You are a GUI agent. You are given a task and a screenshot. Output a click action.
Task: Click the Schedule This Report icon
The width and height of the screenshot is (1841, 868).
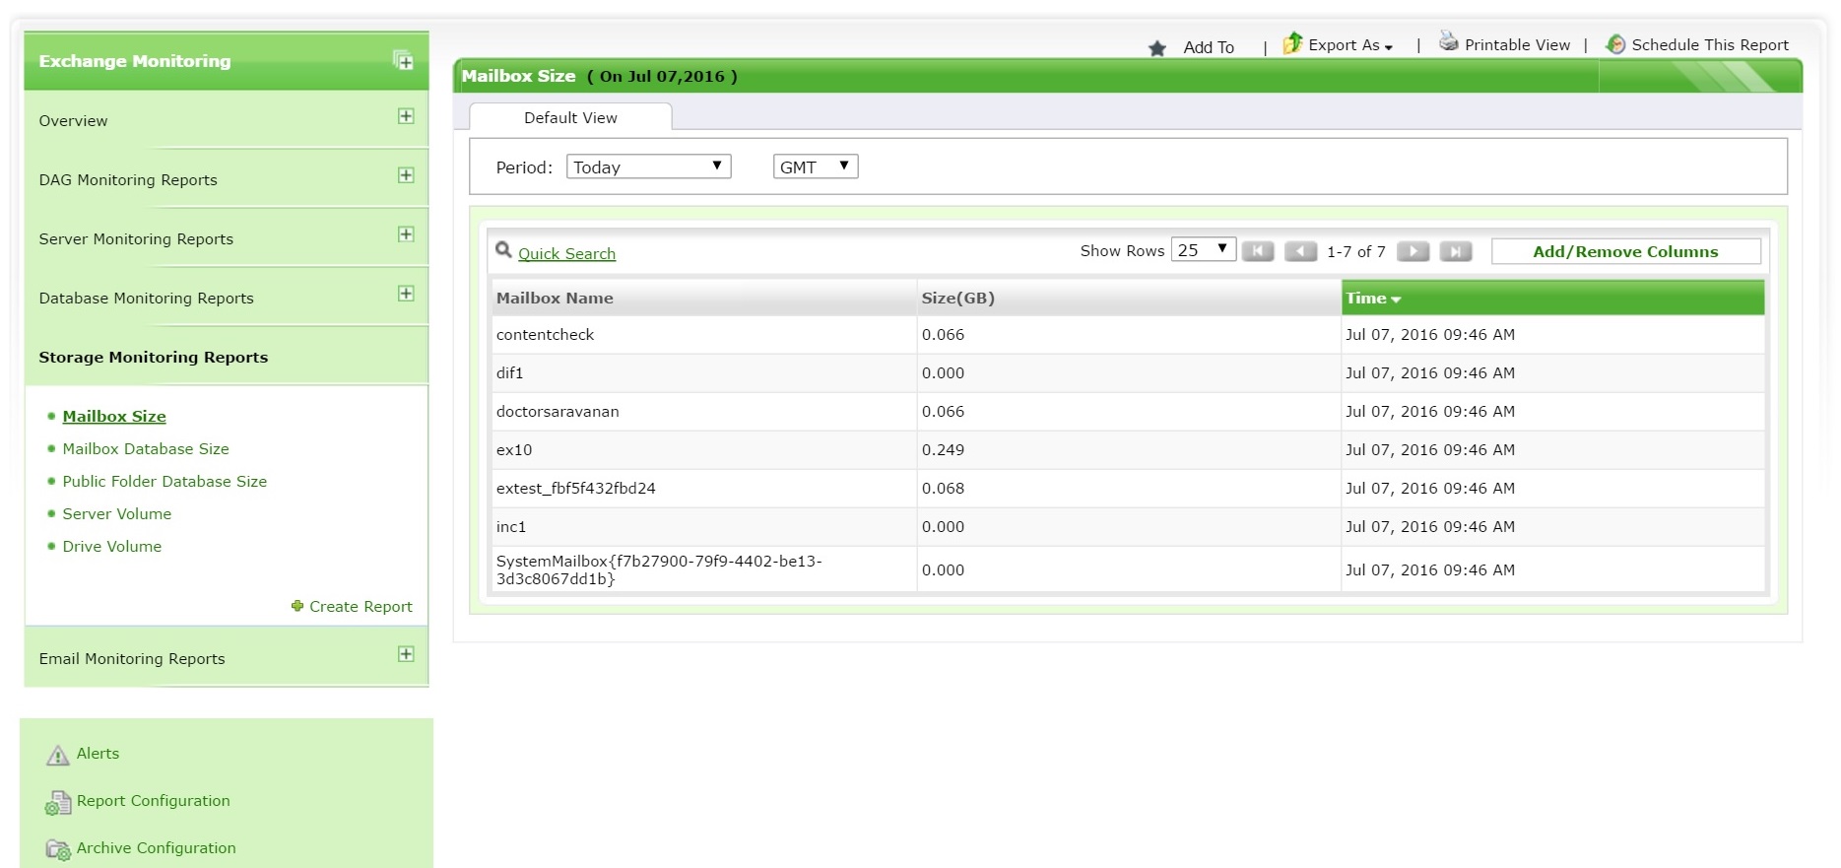click(x=1615, y=44)
